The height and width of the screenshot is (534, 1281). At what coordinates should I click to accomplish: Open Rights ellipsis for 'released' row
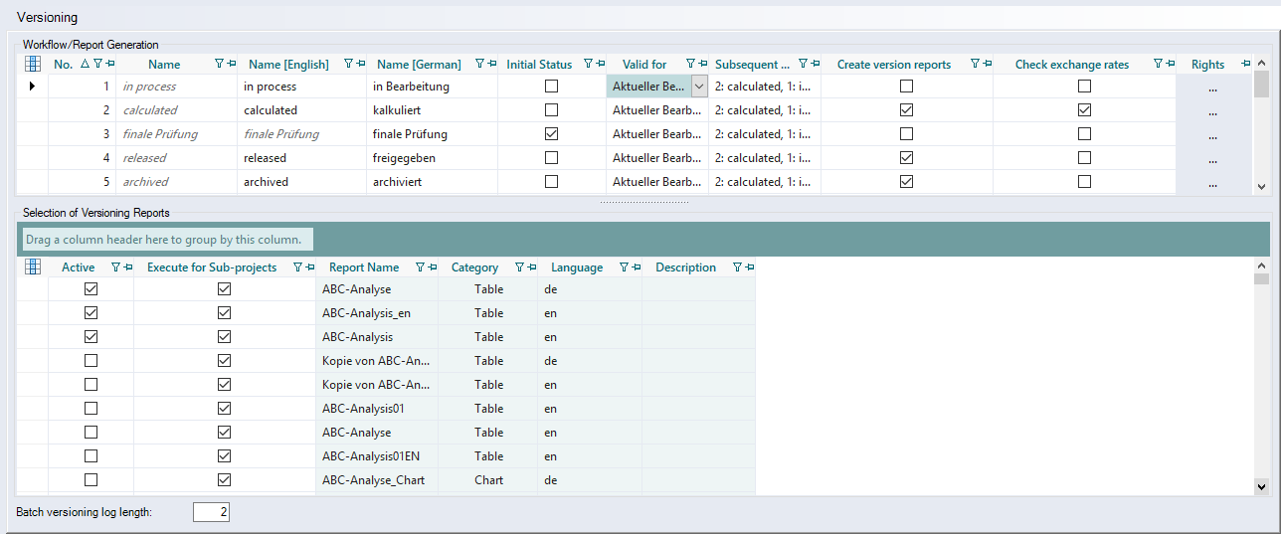coord(1212,158)
